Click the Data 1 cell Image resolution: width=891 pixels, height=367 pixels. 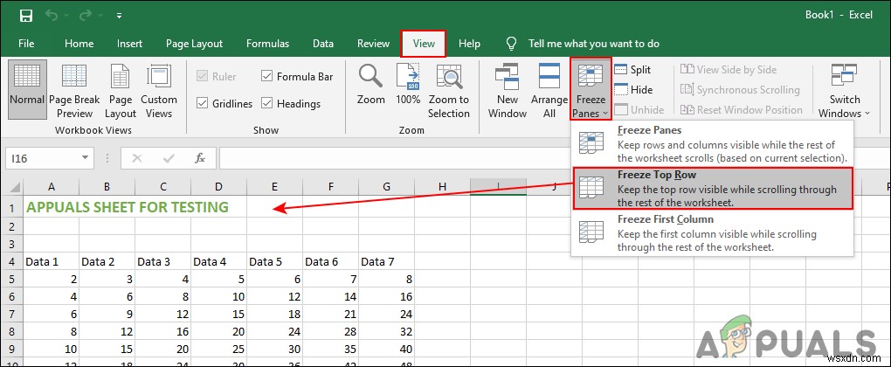pyautogui.click(x=52, y=262)
